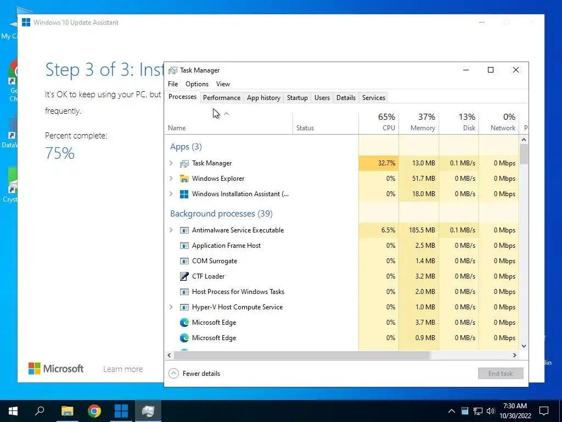Open the volume speaker icon in tray
This screenshot has width=562, height=422.
(x=491, y=411)
